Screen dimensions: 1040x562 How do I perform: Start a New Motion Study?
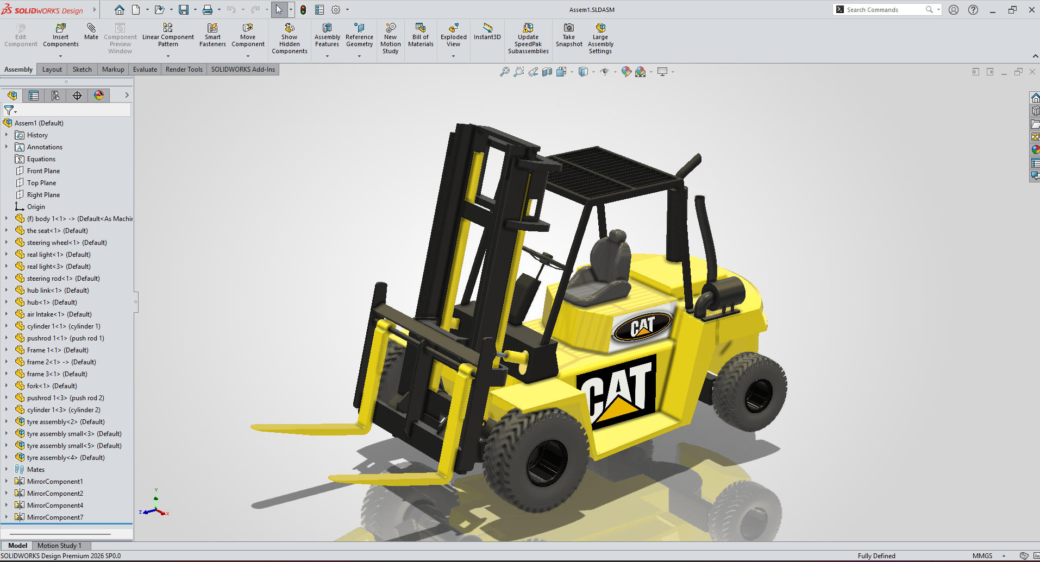pyautogui.click(x=390, y=39)
